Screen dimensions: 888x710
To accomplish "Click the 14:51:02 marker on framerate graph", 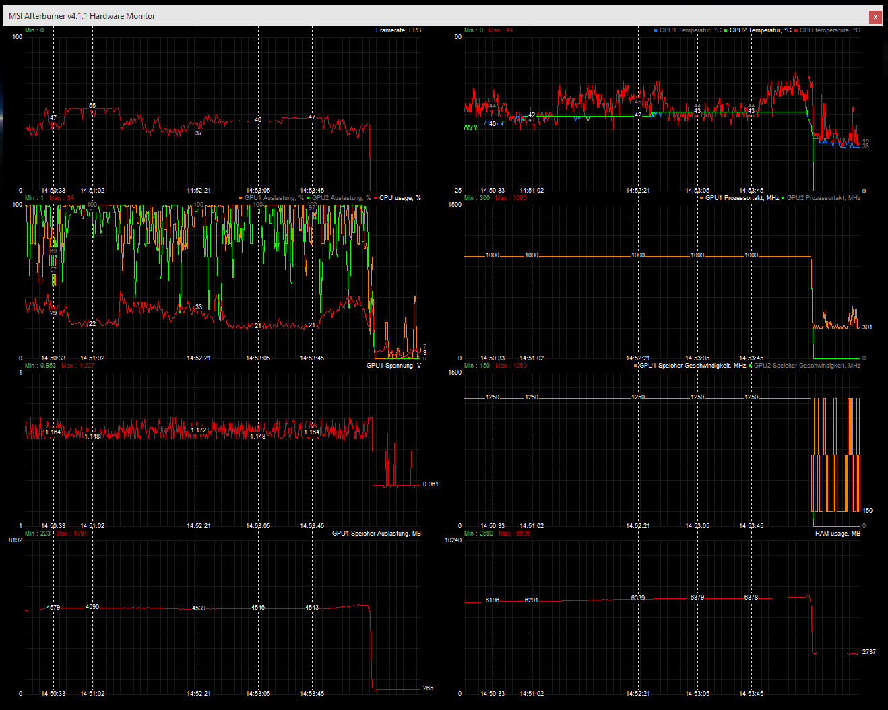I will coord(92,191).
